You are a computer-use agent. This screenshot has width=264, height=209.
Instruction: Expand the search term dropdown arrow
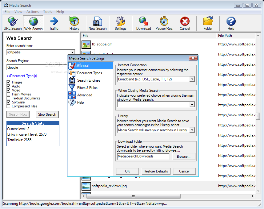pos(72,52)
